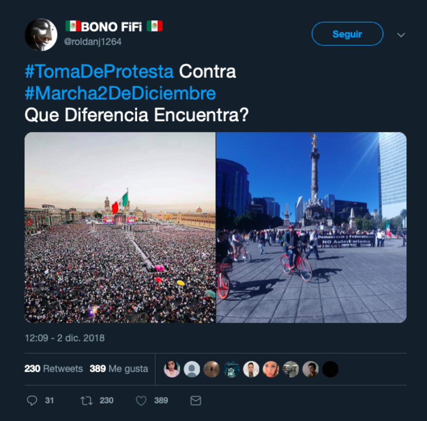The width and height of the screenshot is (427, 421).
Task: Enlarge the Angel monument cyclist photo
Action: click(x=311, y=228)
